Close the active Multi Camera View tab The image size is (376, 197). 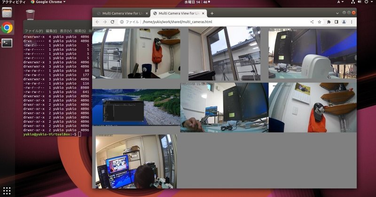pos(203,14)
